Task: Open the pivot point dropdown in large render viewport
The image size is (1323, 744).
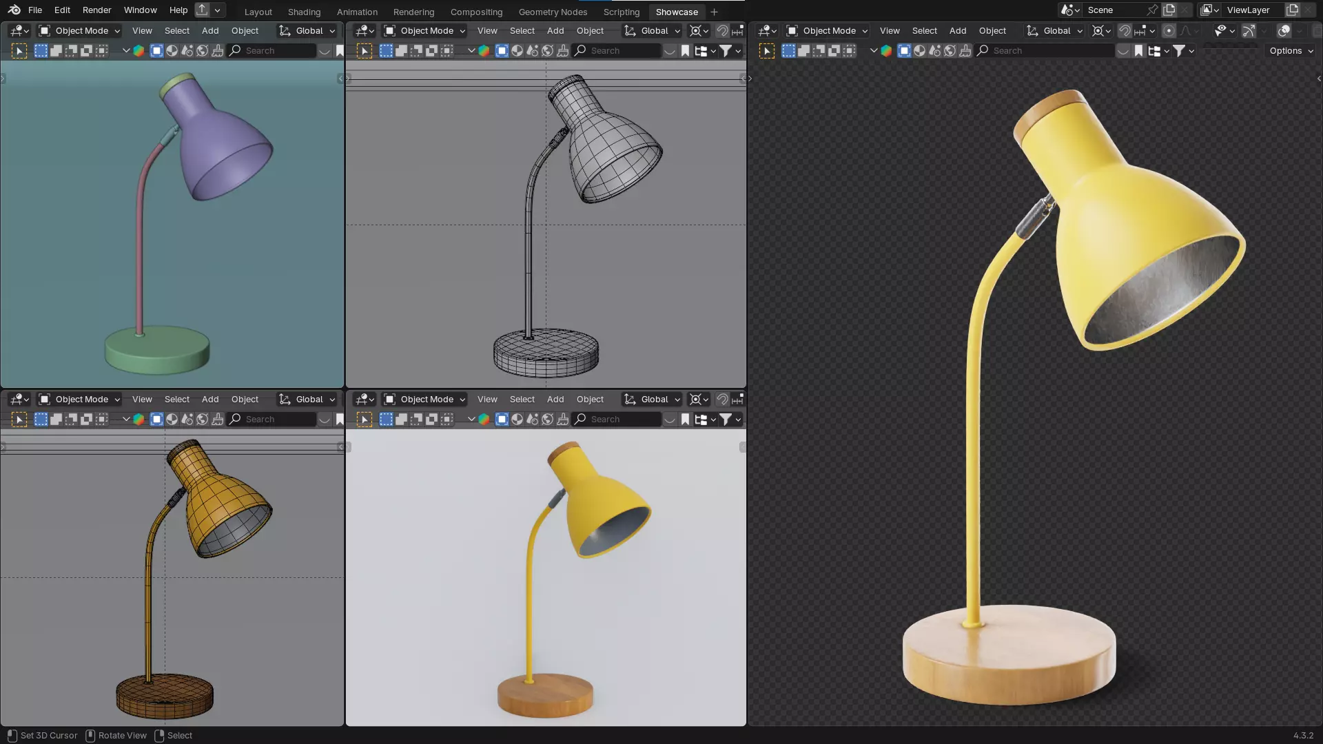Action: (x=1101, y=30)
